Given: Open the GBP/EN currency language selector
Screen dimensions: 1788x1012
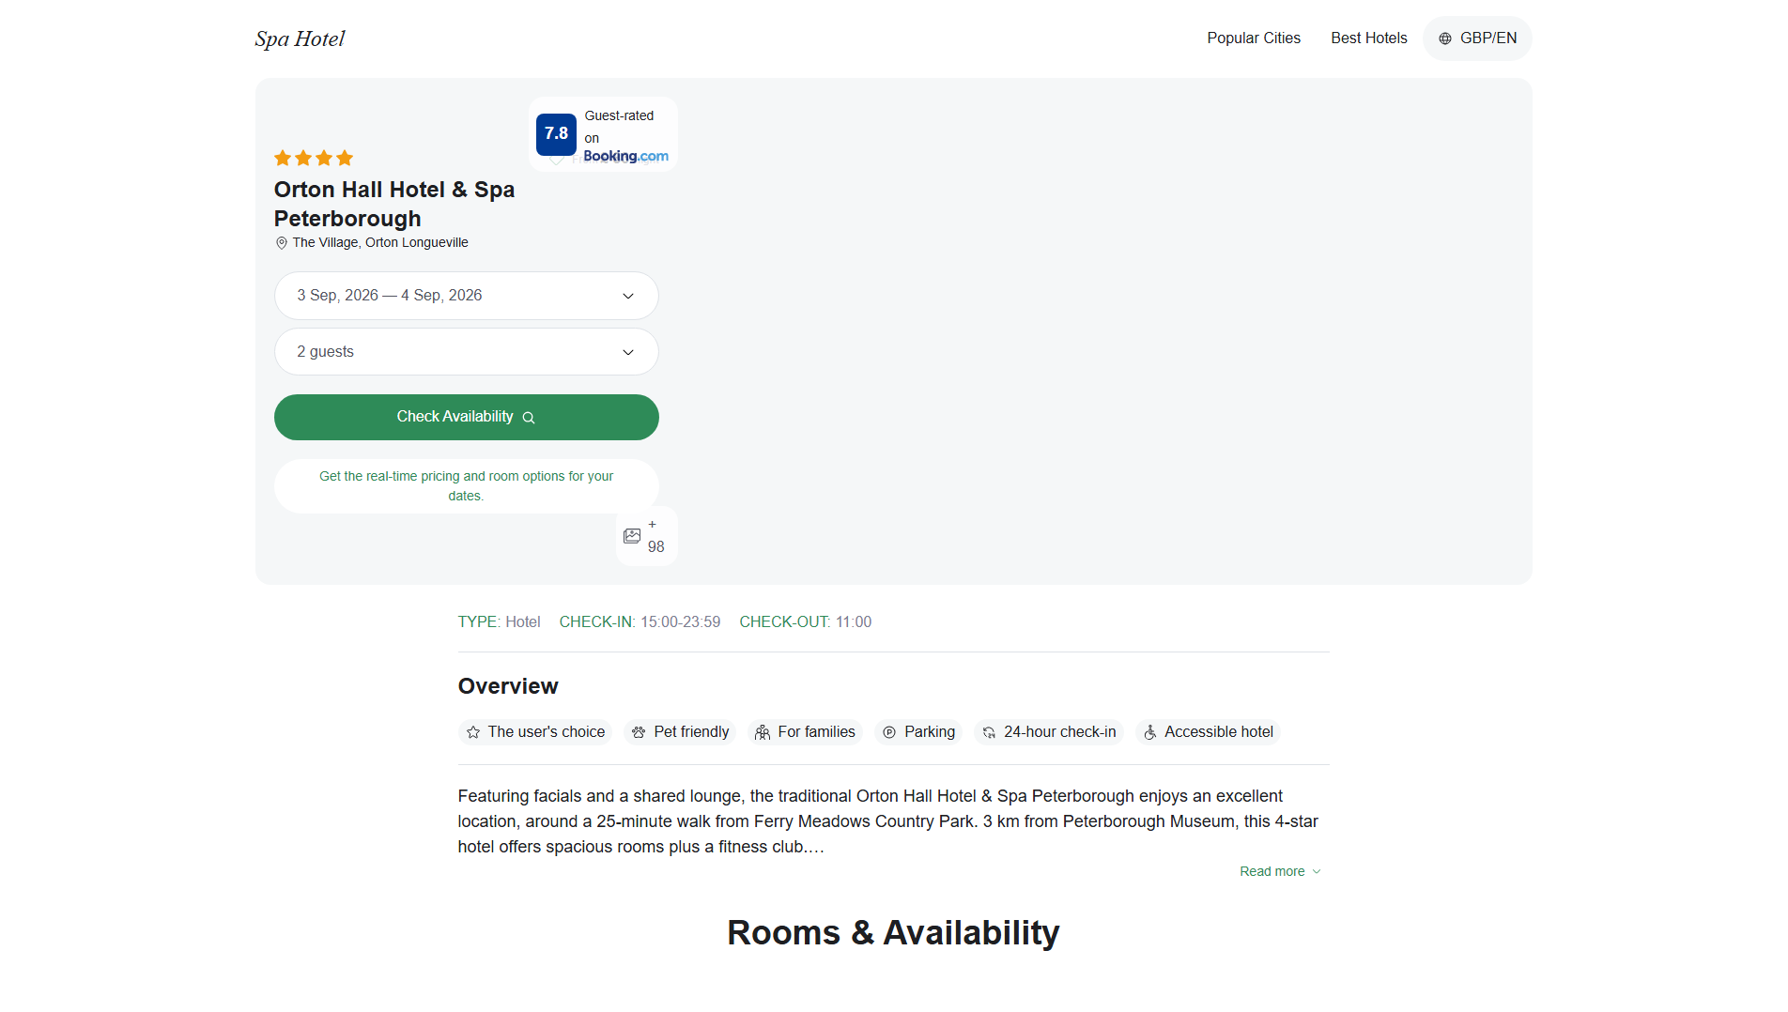Looking at the screenshot, I should click(x=1477, y=38).
